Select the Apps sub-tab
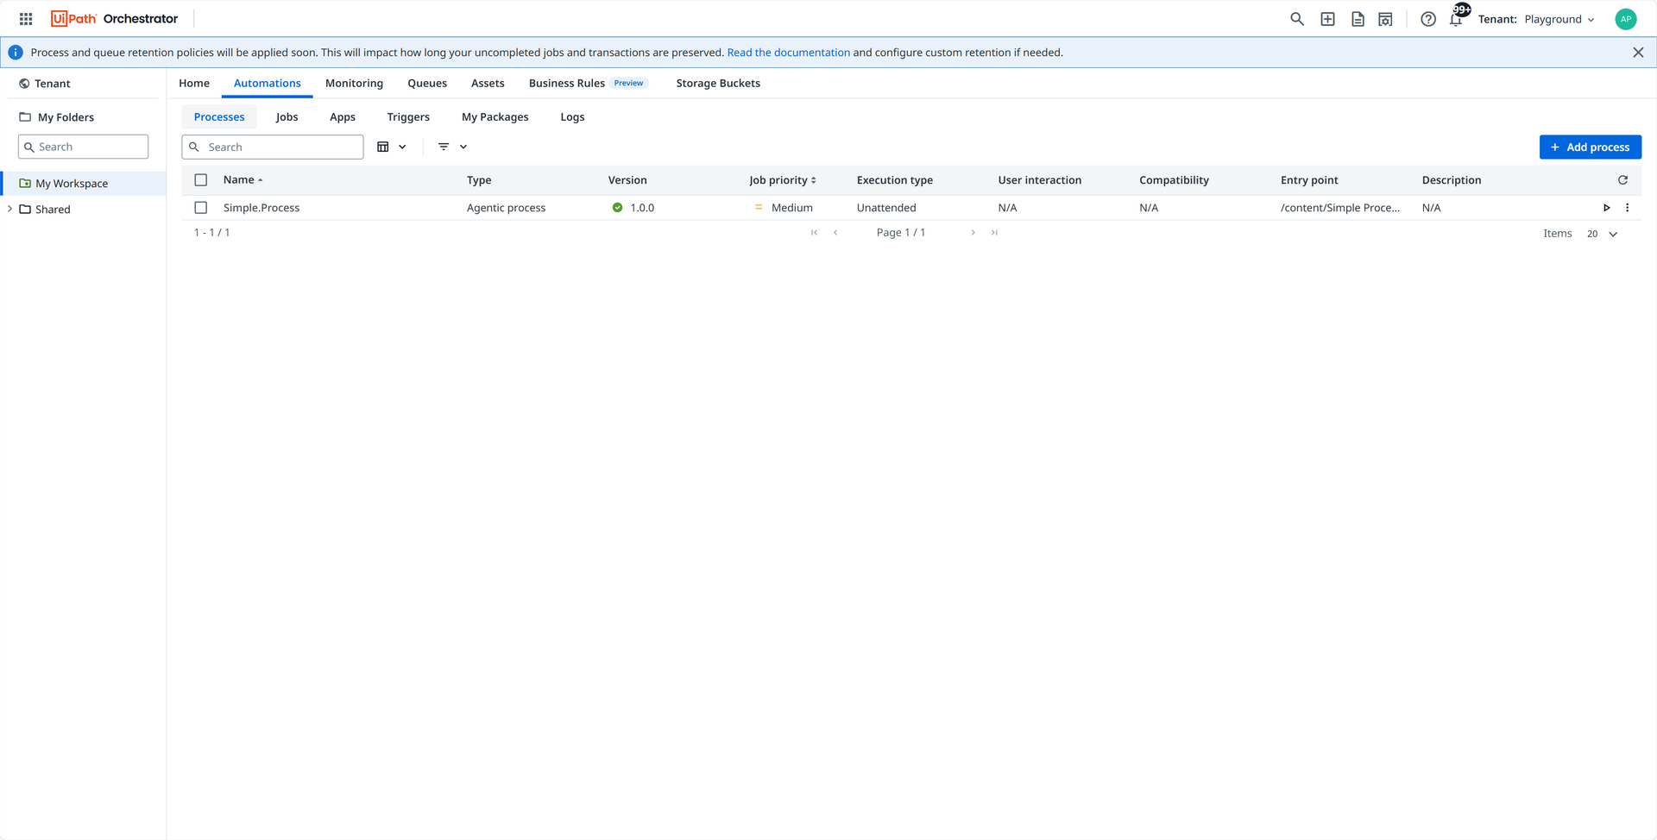Image resolution: width=1657 pixels, height=840 pixels. [x=343, y=117]
